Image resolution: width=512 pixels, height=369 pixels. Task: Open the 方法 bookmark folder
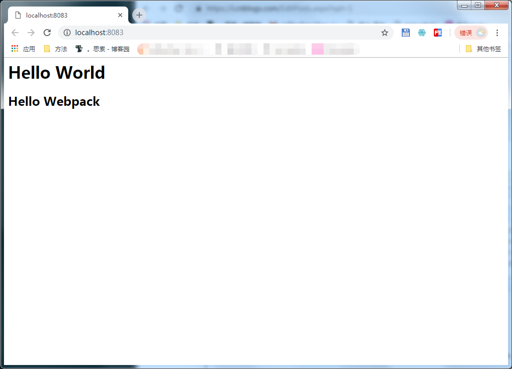pos(56,49)
